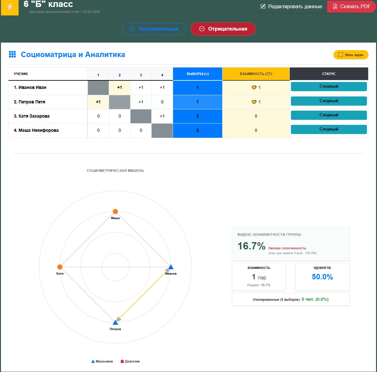Viewport: 377px width, 372px height.
Task: Click the orange Маша node on the target chart
Action: point(115,212)
